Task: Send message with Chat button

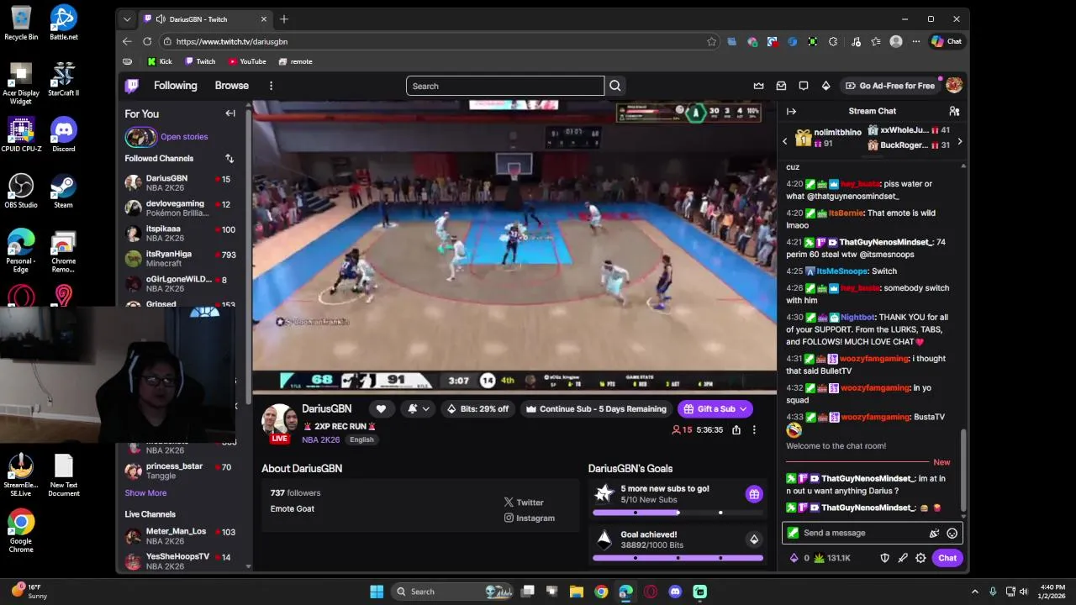Action: pos(947,558)
